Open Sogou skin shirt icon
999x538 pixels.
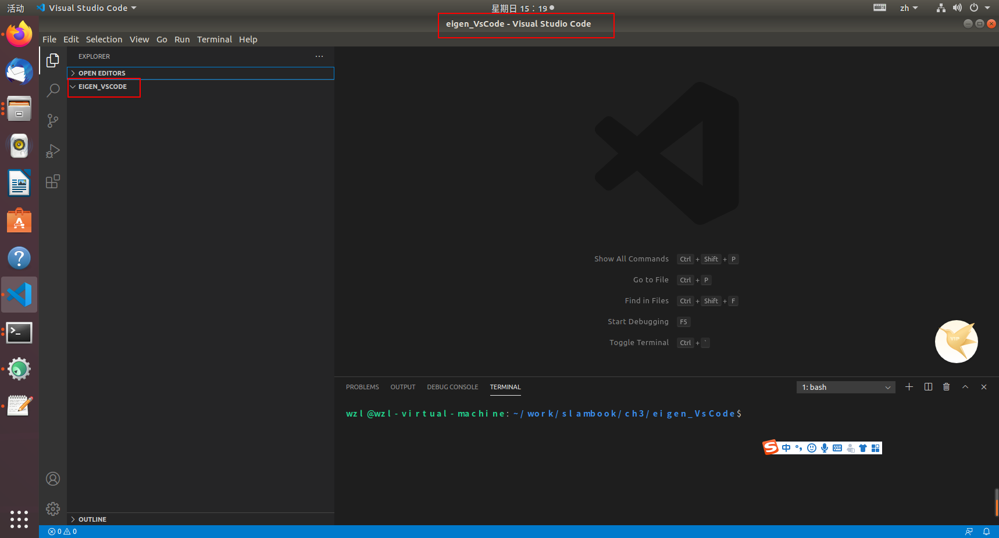click(863, 448)
